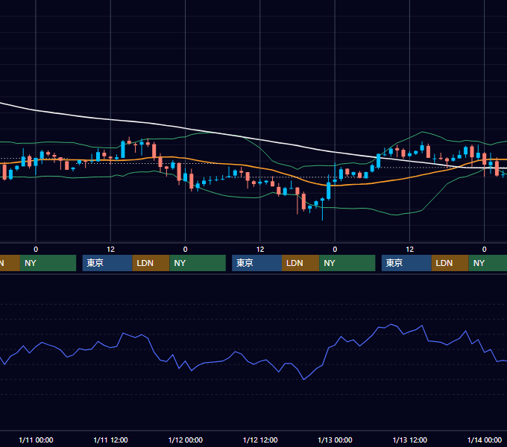This screenshot has width=507, height=447.
Task: Click the 1/12 12:00 date label
Action: pyautogui.click(x=260, y=440)
